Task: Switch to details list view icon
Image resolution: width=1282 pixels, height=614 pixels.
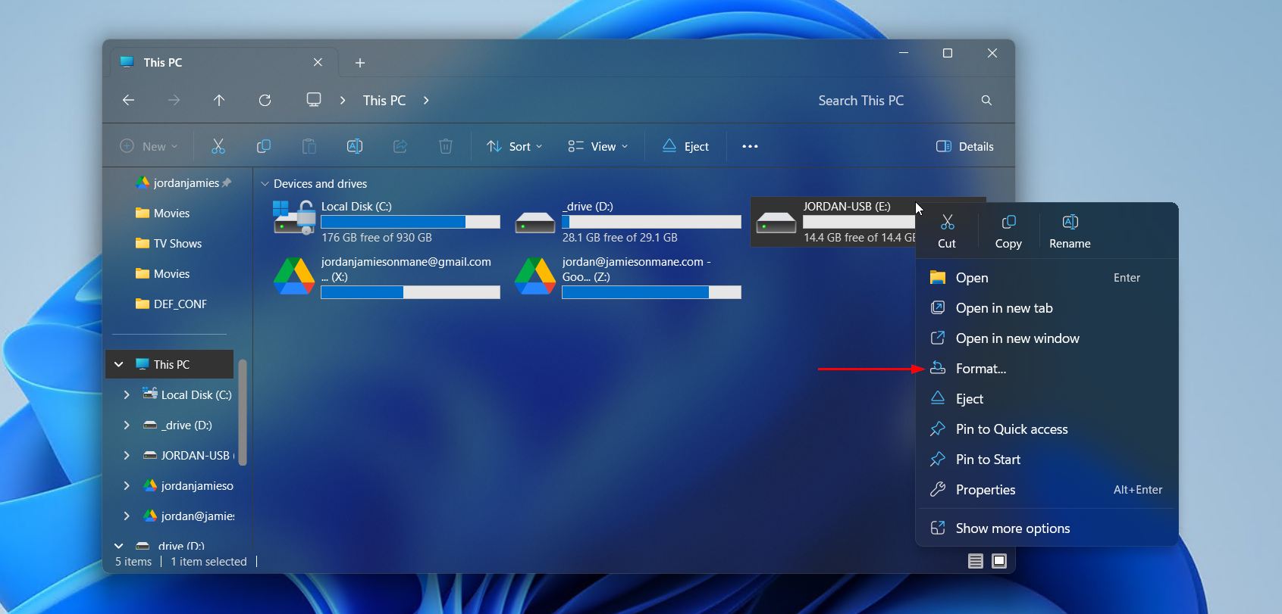Action: (x=976, y=561)
